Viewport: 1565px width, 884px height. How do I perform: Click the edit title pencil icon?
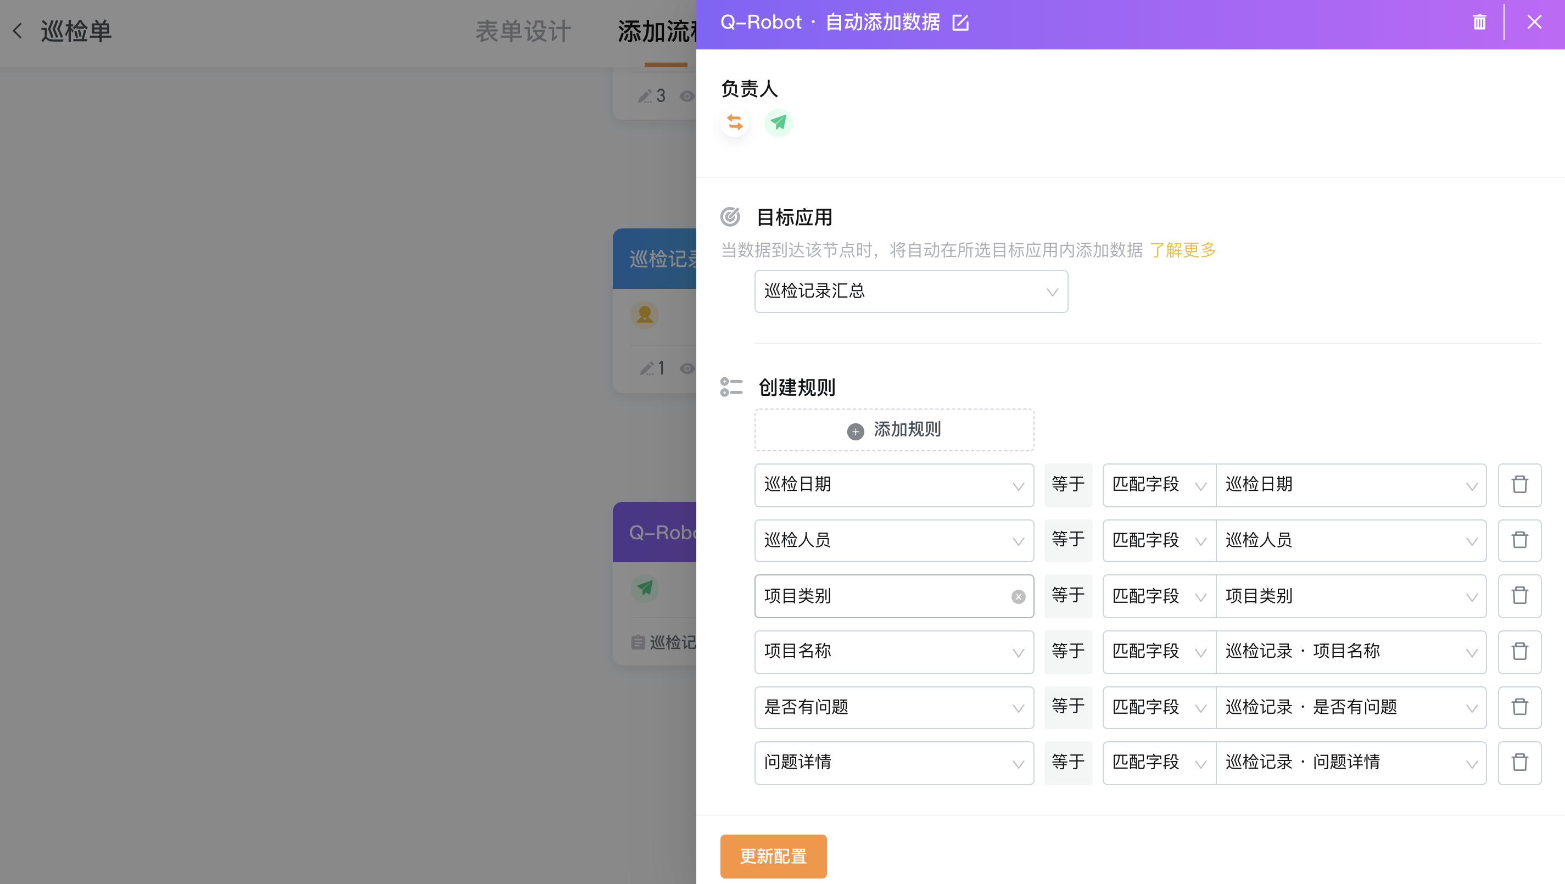(960, 23)
